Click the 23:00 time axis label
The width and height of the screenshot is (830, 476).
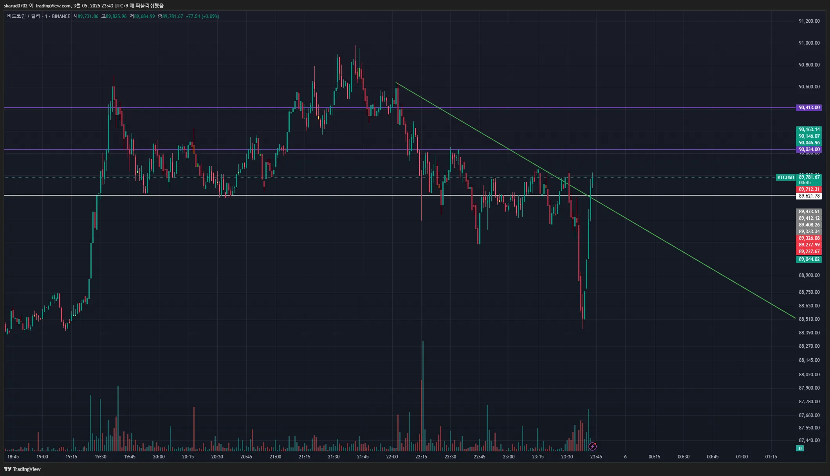[x=509, y=457]
